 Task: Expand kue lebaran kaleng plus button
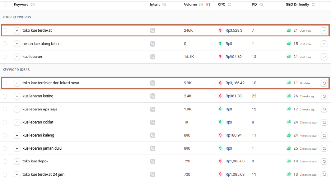pos(17,135)
